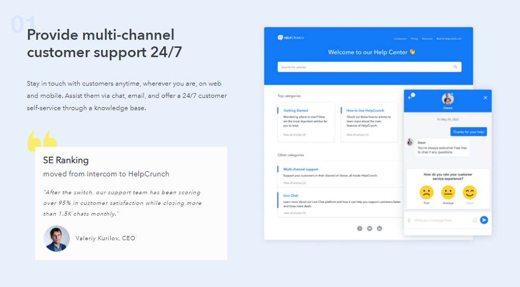Click the HelpCrunch logo
The width and height of the screenshot is (520, 287).
[x=291, y=38]
